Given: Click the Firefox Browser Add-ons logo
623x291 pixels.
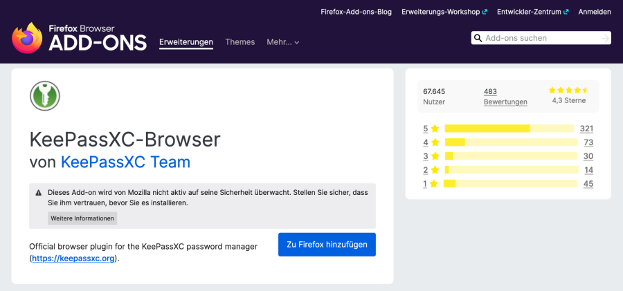Looking at the screenshot, I should pos(79,38).
